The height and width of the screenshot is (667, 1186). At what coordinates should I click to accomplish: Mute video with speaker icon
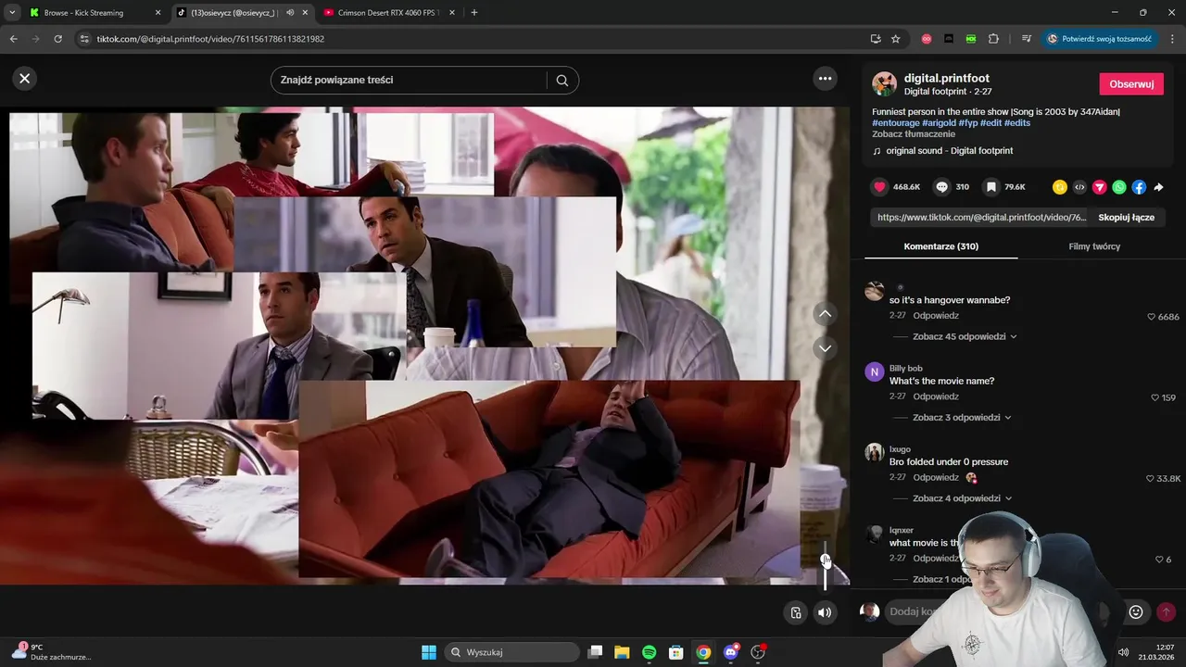click(x=825, y=612)
